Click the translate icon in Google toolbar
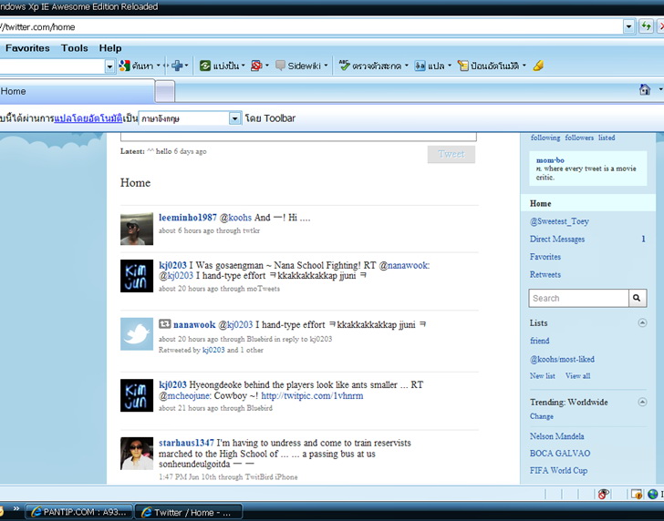This screenshot has height=521, width=664. click(x=420, y=66)
